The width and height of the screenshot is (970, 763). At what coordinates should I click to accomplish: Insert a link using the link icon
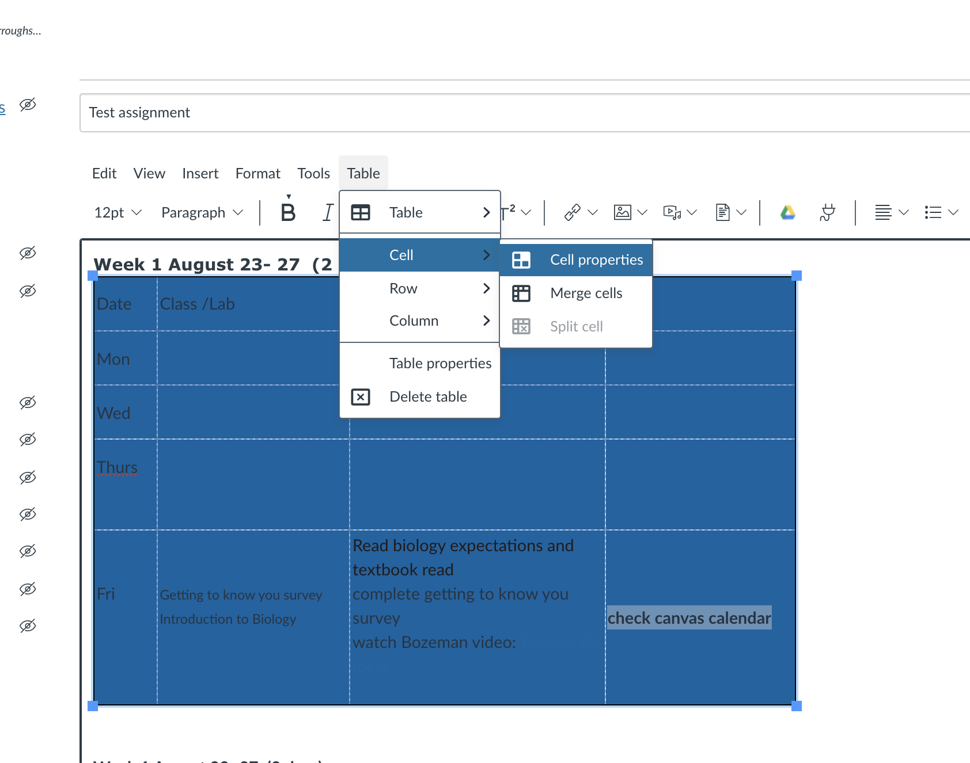tap(573, 212)
